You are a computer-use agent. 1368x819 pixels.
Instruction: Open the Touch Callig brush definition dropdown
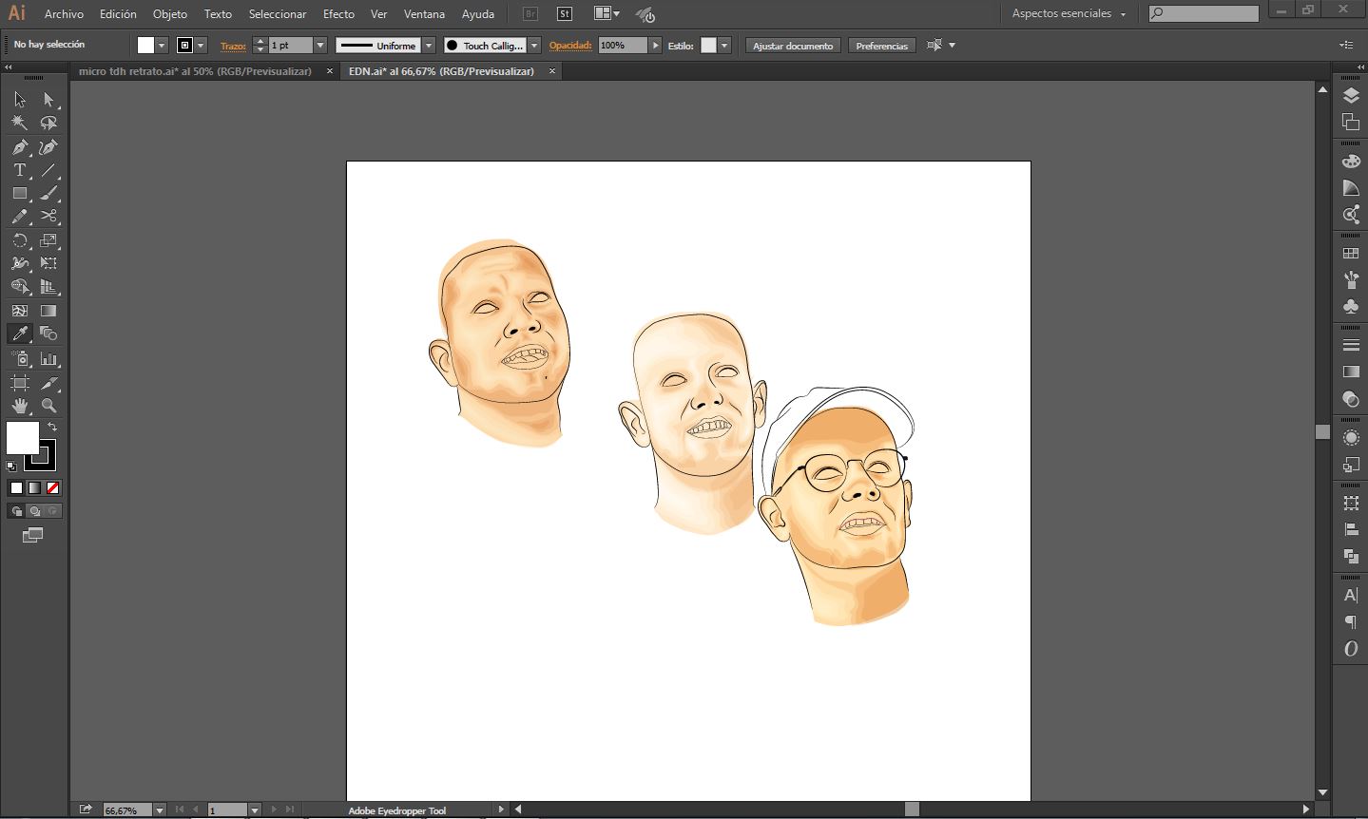click(534, 46)
